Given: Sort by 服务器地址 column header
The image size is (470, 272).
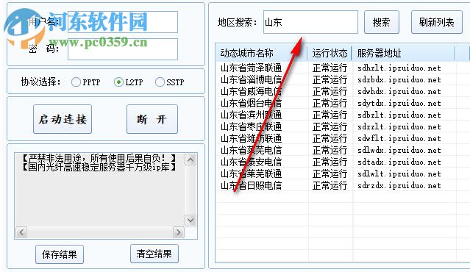Looking at the screenshot, I should [404, 54].
